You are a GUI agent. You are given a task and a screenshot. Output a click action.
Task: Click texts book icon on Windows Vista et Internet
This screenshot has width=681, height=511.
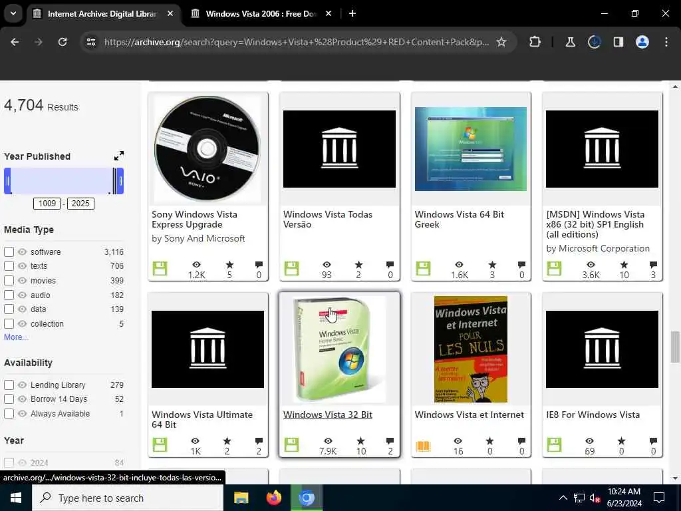[x=423, y=446]
